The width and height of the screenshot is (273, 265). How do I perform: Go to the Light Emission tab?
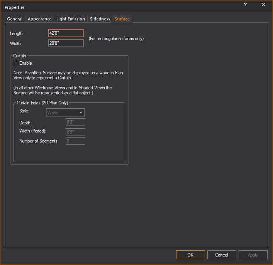coord(70,19)
